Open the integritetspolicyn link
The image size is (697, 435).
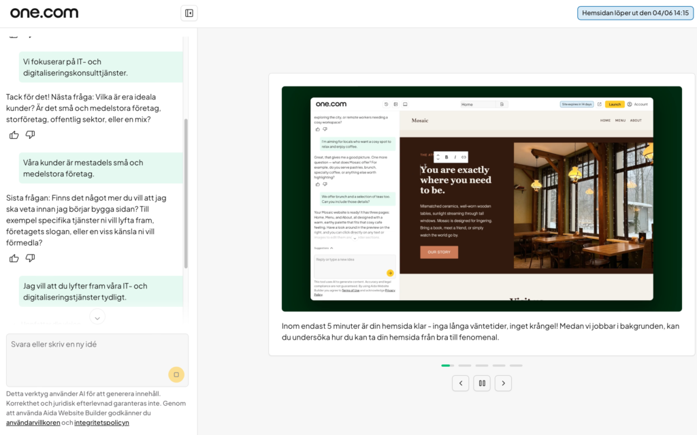pos(101,423)
